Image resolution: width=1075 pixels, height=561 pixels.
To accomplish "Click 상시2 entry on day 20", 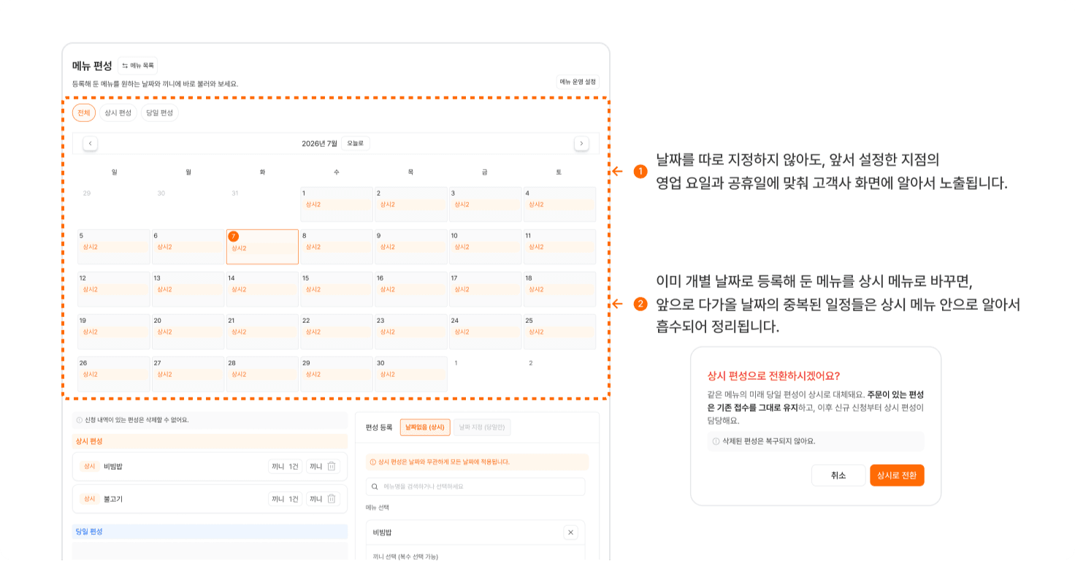I will 188,332.
